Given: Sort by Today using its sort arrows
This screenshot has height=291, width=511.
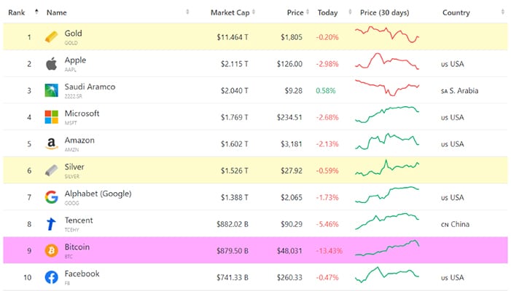Looking at the screenshot, I should 350,12.
